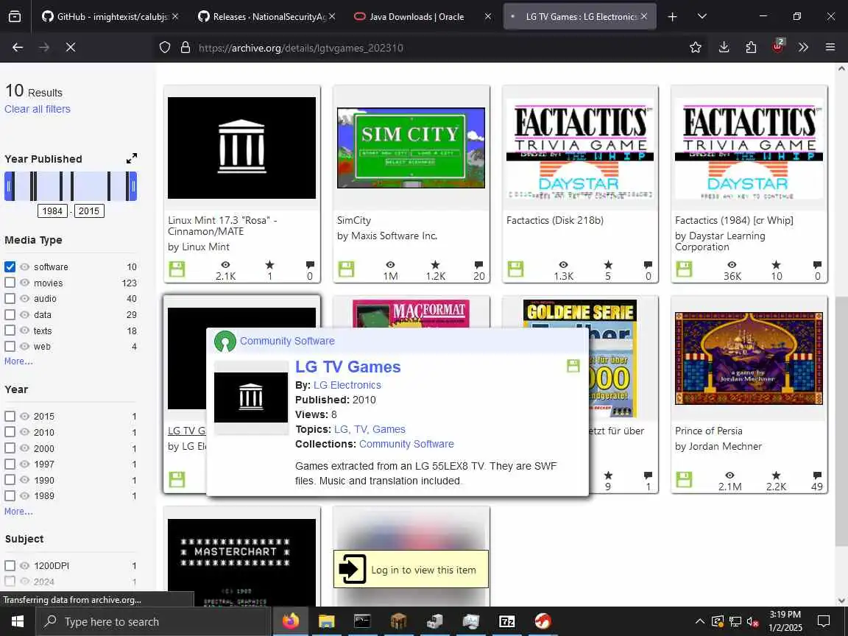Check the 2015 year filter
This screenshot has width=848, height=636.
(x=10, y=416)
